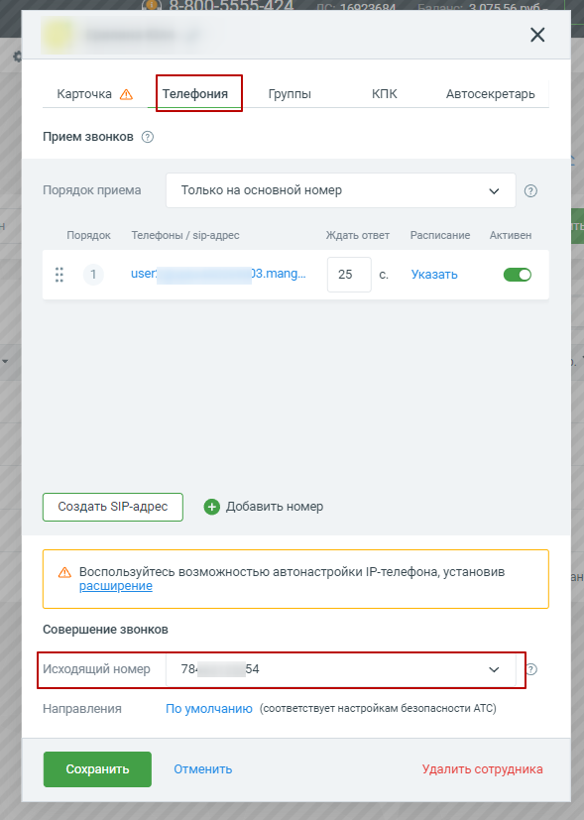Open the Порядок приема dropdown
The height and width of the screenshot is (820, 584).
point(341,190)
